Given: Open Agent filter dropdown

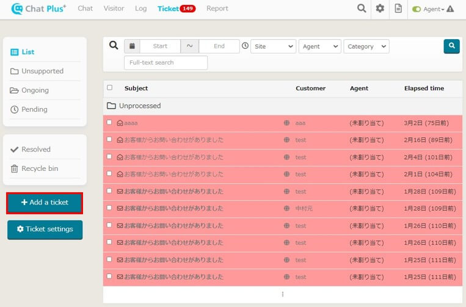Looking at the screenshot, I should pos(320,46).
